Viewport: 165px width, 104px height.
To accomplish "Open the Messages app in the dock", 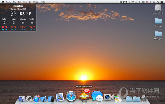I will pyautogui.click(x=97, y=96).
